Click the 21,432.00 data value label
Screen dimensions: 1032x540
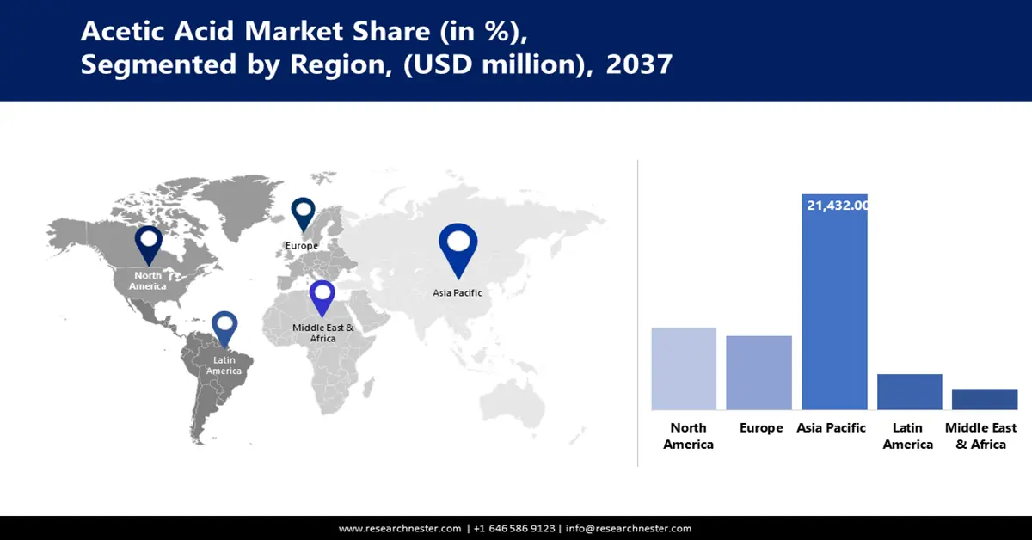pos(837,206)
